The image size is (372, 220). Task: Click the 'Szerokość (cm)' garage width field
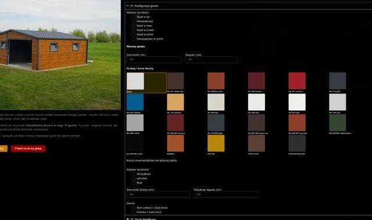[154, 60]
